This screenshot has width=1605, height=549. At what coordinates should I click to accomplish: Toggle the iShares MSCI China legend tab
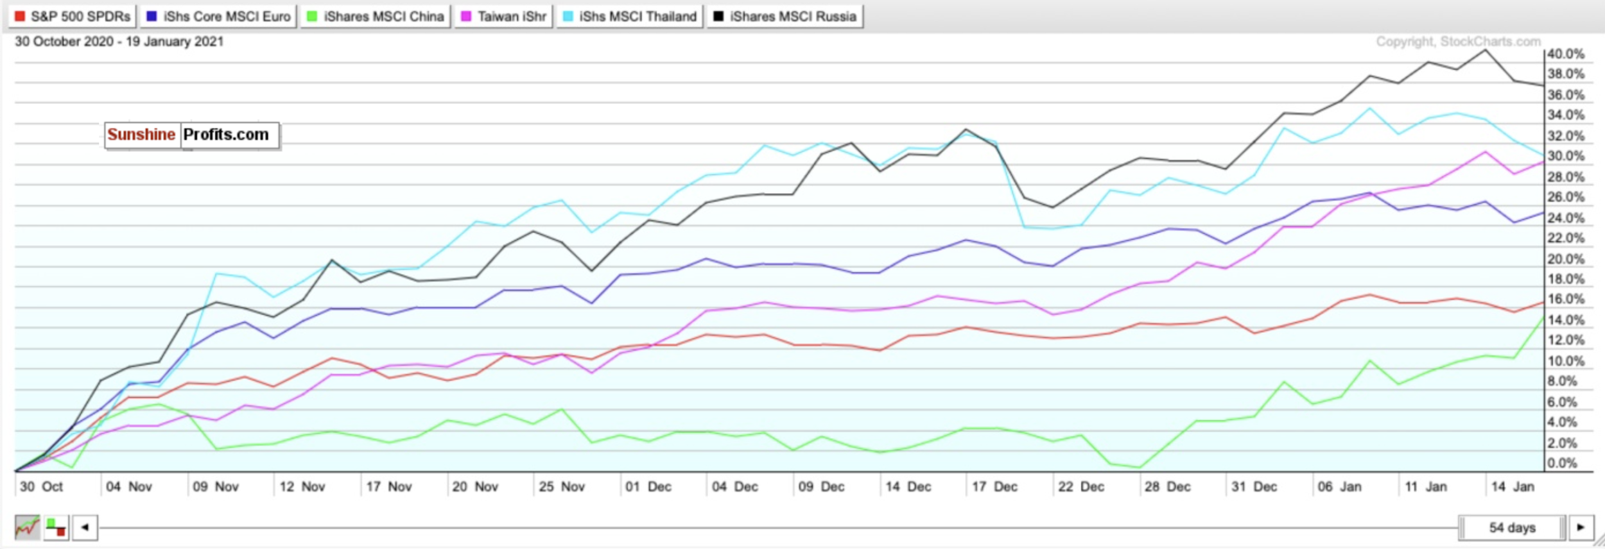tap(376, 16)
